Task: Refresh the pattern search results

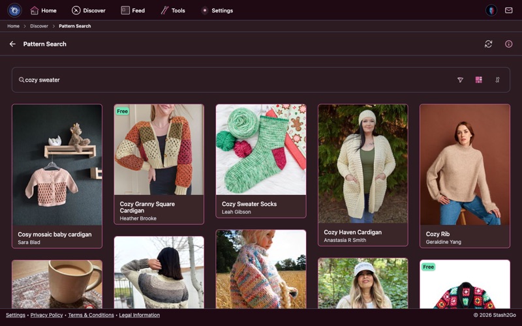Action: (488, 44)
